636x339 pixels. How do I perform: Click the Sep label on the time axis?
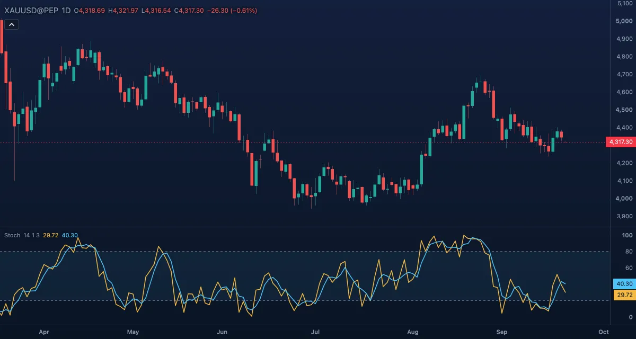click(502, 332)
